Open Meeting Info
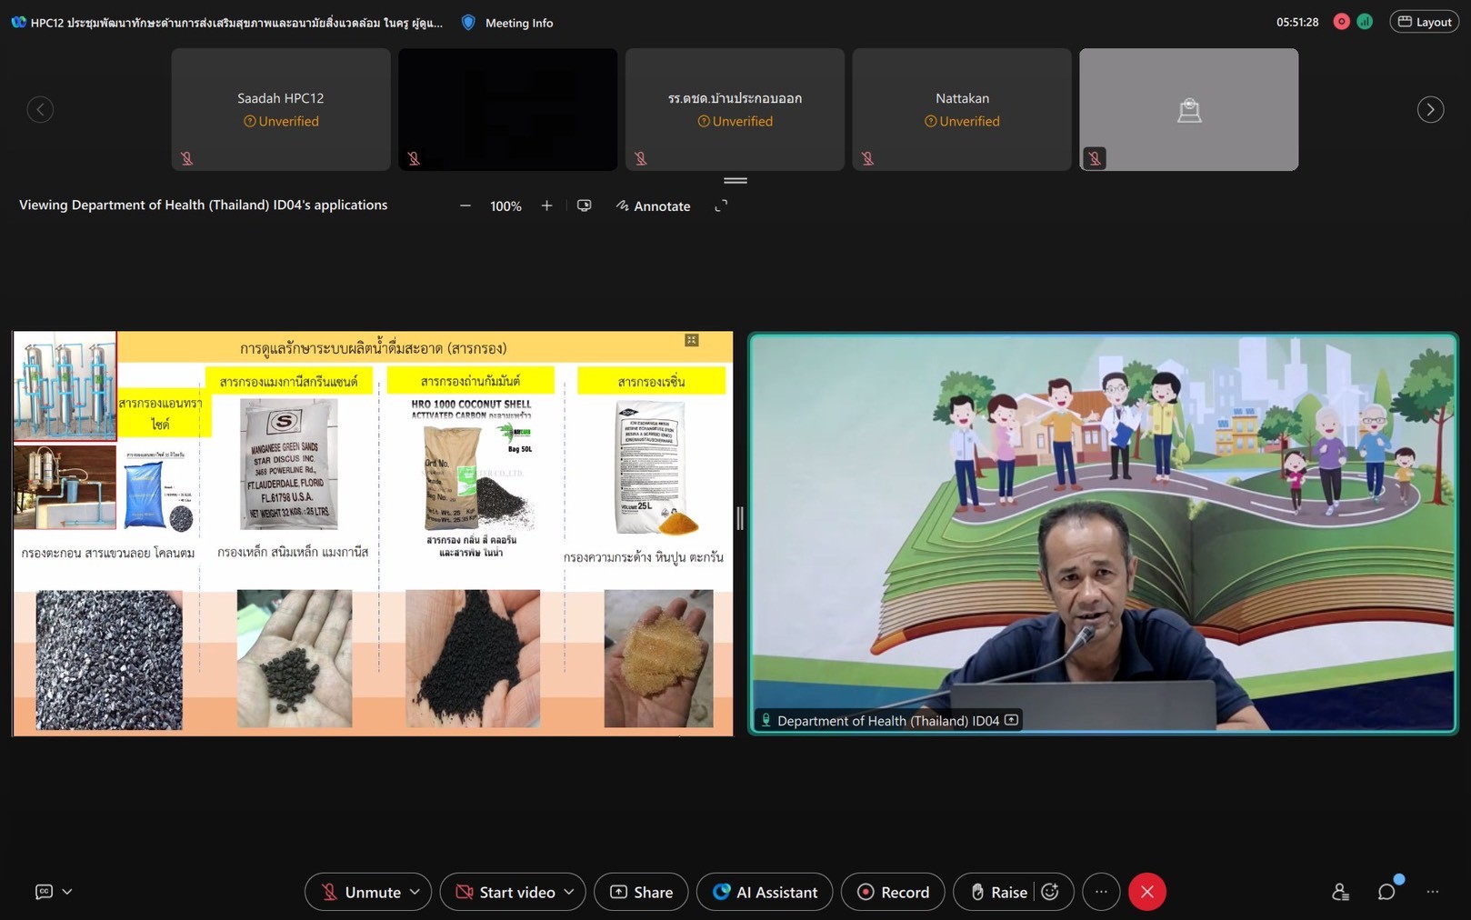This screenshot has width=1471, height=920. pyautogui.click(x=507, y=23)
